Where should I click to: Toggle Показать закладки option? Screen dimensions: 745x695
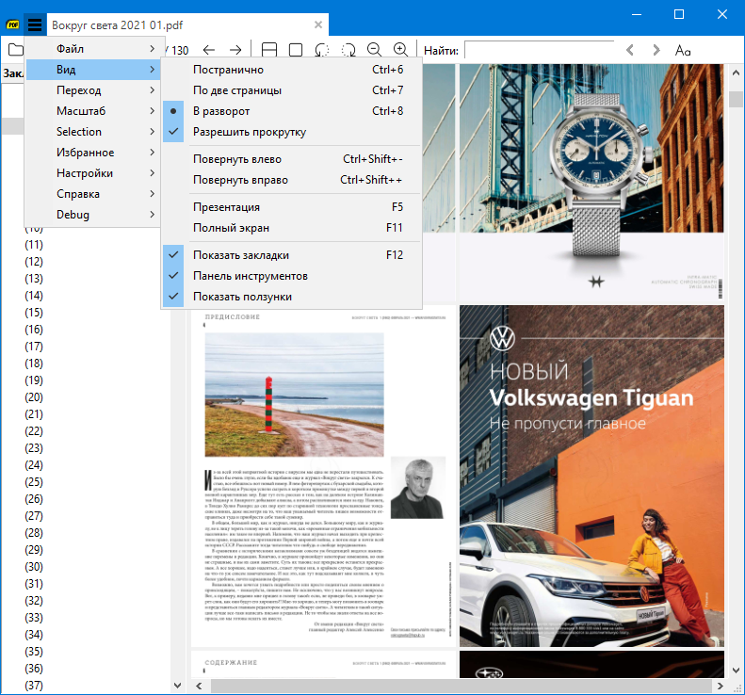pyautogui.click(x=291, y=255)
